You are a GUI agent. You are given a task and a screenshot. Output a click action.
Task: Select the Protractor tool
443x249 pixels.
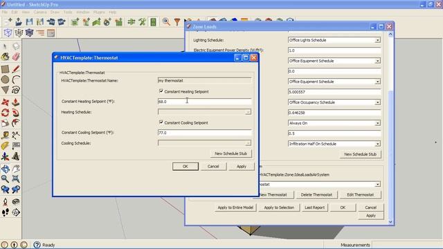coord(5,146)
